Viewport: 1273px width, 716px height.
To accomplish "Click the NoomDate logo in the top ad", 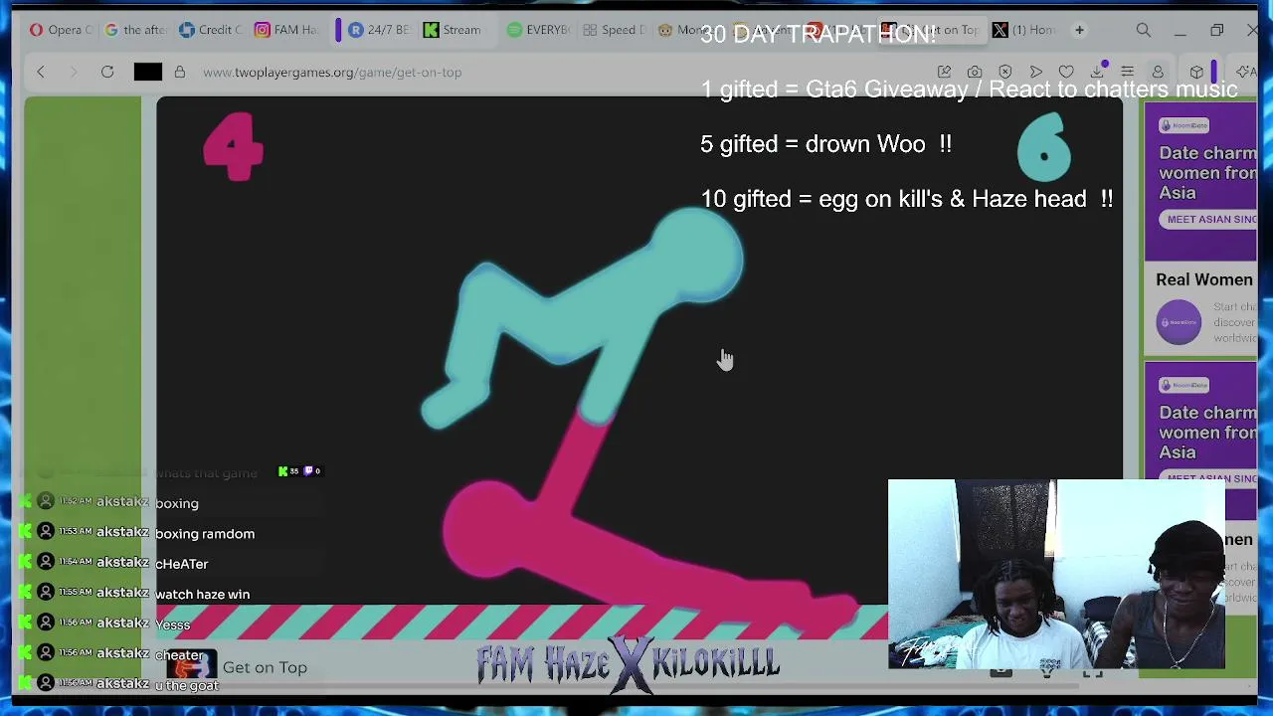I will pos(1183,125).
